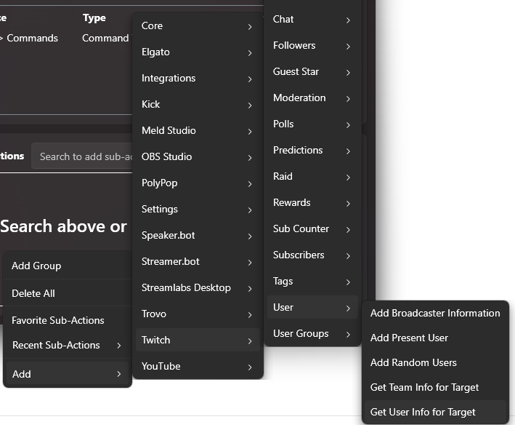Open the Meld Studio submenu

tap(198, 131)
